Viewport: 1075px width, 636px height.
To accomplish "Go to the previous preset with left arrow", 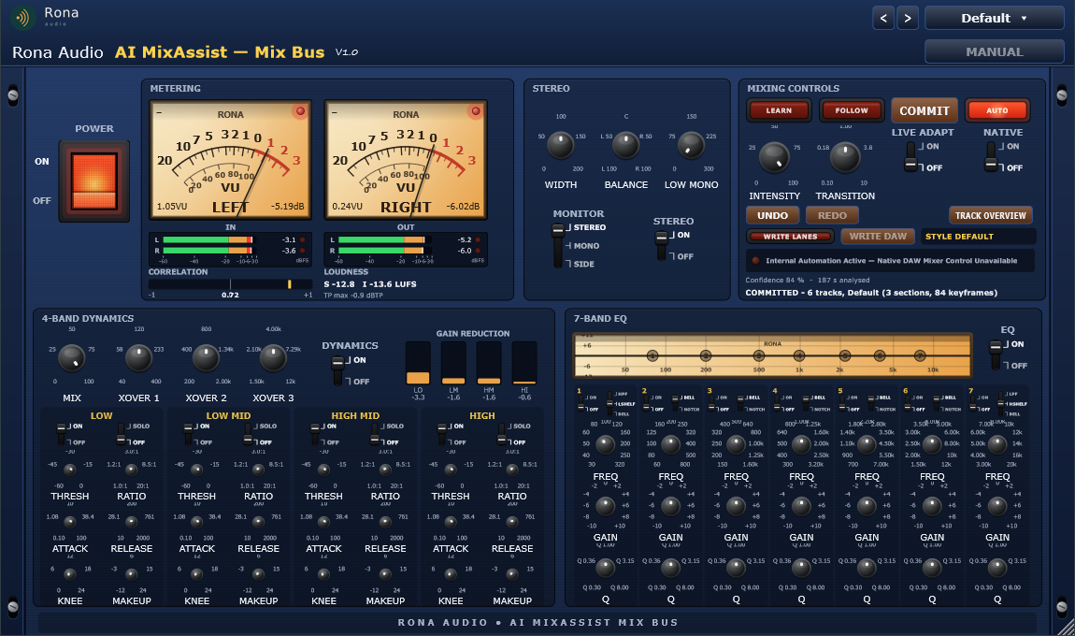I will (883, 18).
